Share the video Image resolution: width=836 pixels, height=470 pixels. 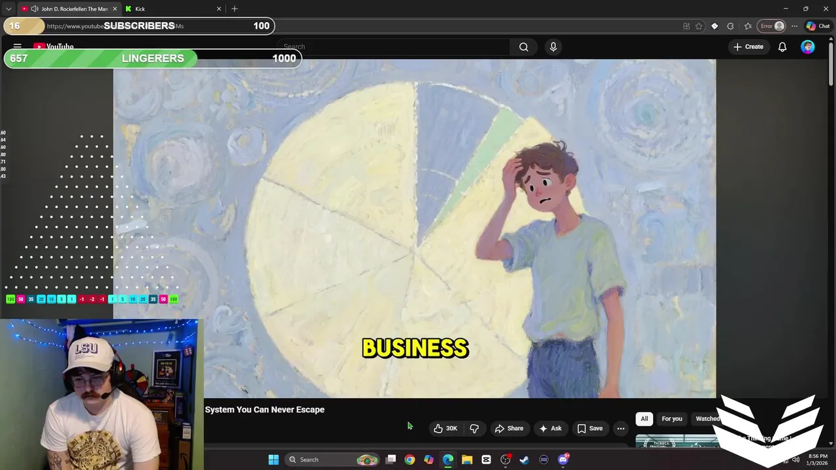coord(509,428)
